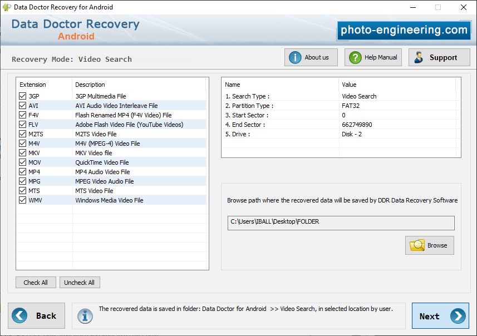Screen dimensions: 477x336
Task: Click the '2. Partition Type :' row name
Action: (249, 106)
